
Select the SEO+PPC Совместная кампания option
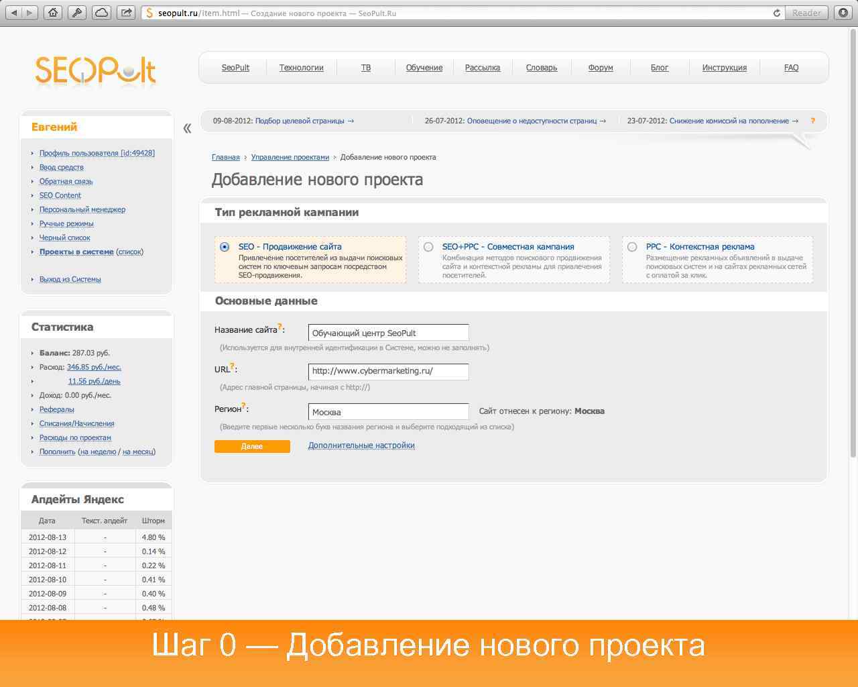(428, 247)
